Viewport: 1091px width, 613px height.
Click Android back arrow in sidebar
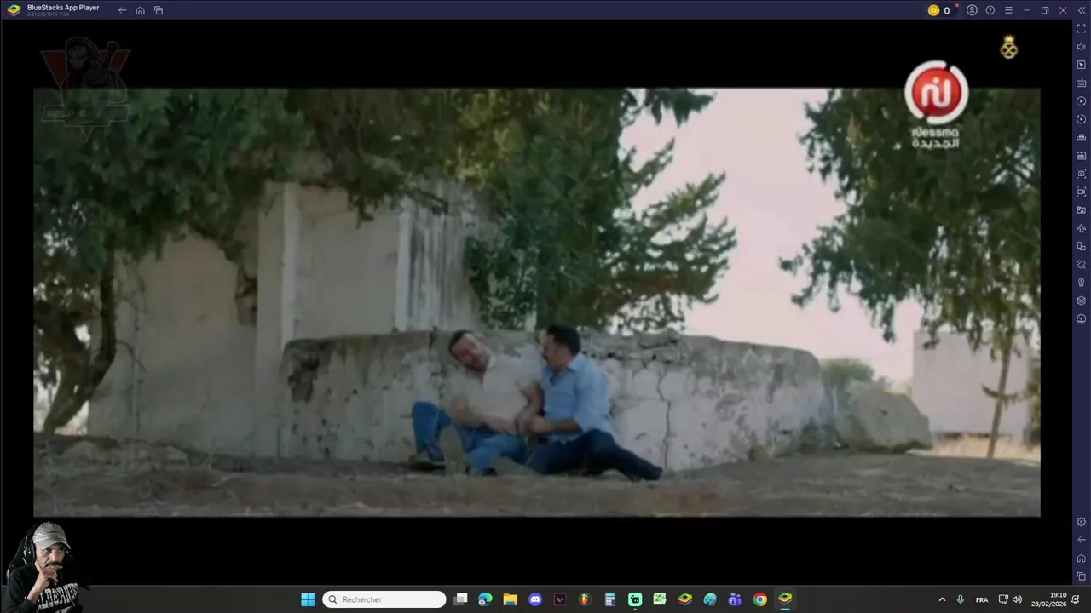tap(1081, 540)
